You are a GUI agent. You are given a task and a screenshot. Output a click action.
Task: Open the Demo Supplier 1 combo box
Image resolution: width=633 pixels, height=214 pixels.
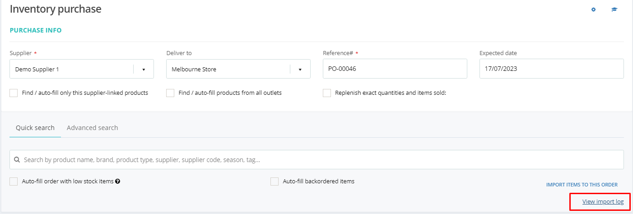pos(82,69)
